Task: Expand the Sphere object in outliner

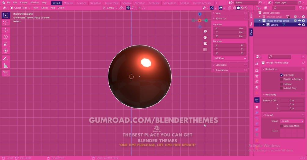Action: coord(264,25)
